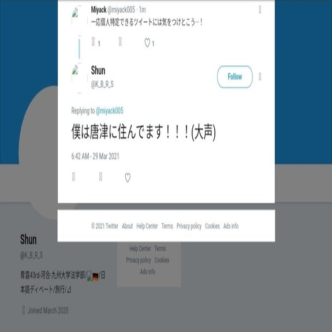Click the Shun name in the tweet header
This screenshot has height=332, width=332.
[x=98, y=70]
